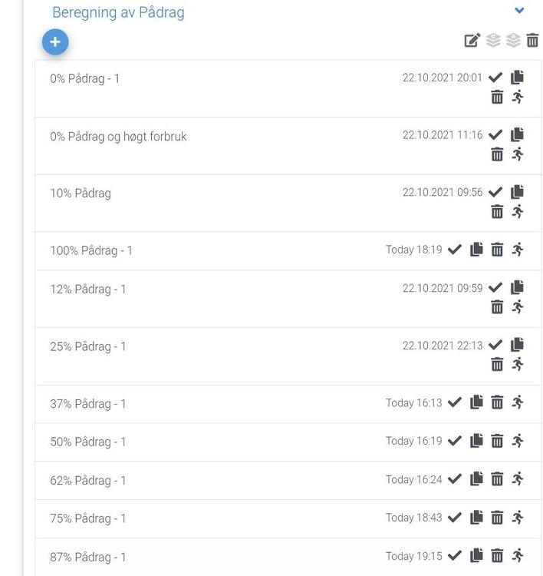
Task: Run the '87% Pådrag - 1' calculation
Action: [x=518, y=555]
